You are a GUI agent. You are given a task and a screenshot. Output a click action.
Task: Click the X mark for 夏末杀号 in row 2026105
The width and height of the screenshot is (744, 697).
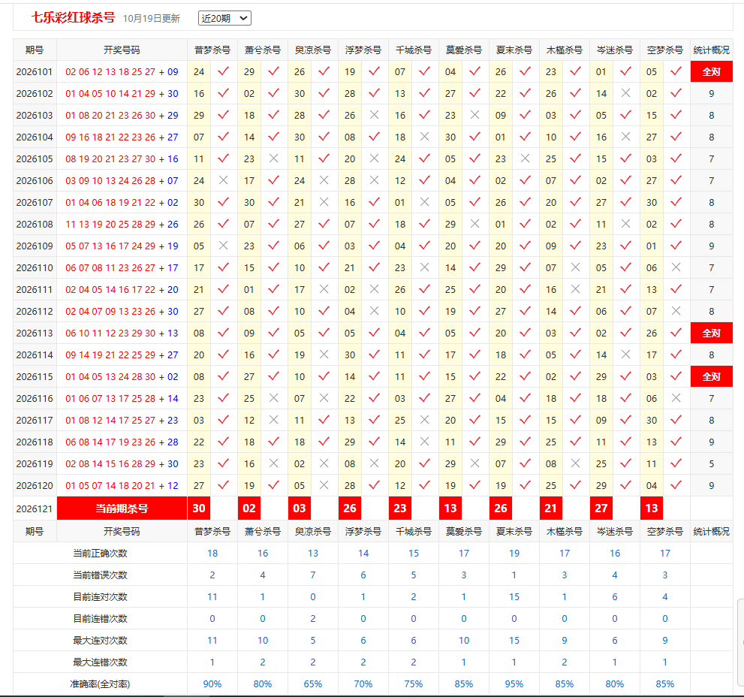526,159
